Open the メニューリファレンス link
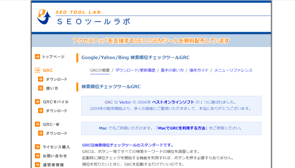Screen dimensions: 295x168 pyautogui.click(x=233, y=70)
